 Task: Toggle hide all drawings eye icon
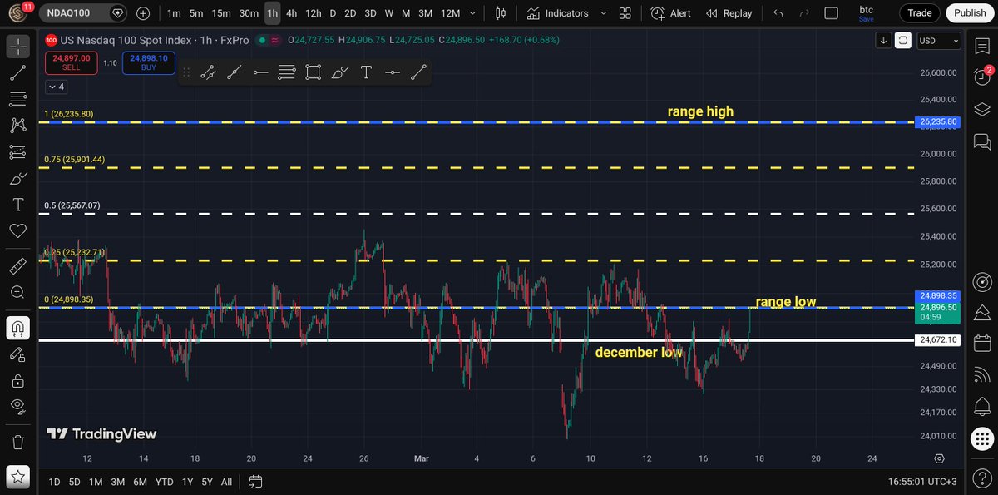pyautogui.click(x=17, y=406)
